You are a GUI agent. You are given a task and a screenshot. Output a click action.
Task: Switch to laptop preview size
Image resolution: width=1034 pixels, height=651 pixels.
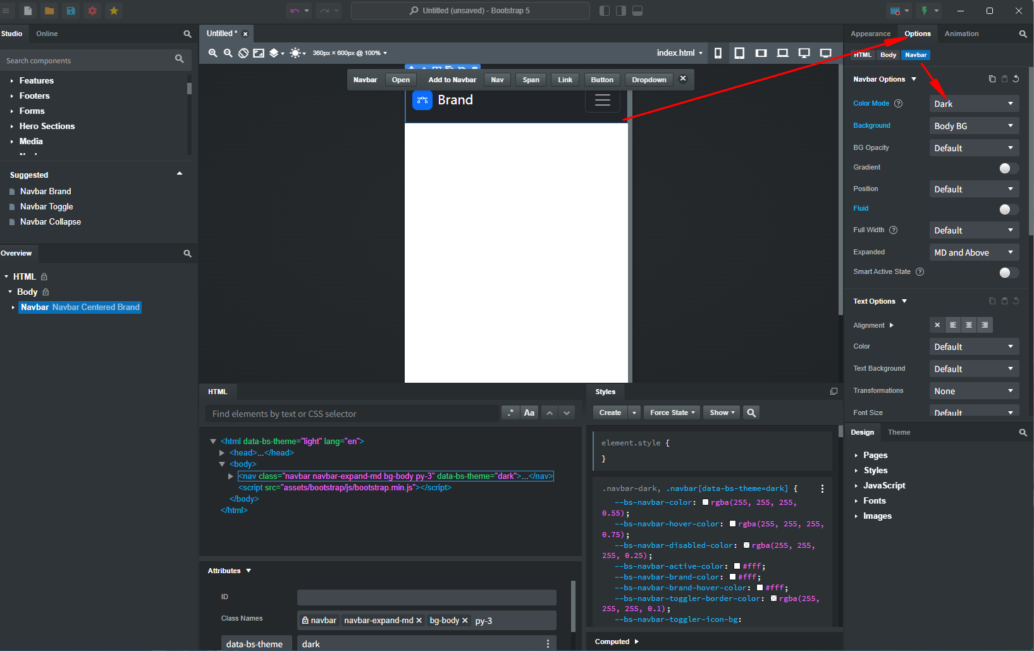pos(782,53)
